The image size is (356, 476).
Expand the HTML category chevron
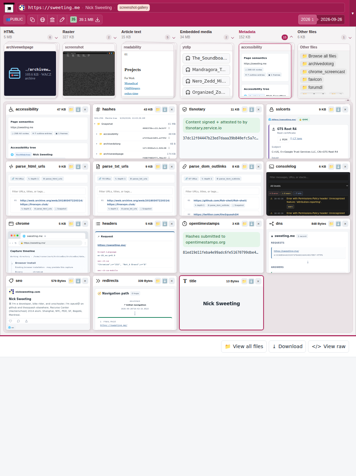coord(56,38)
